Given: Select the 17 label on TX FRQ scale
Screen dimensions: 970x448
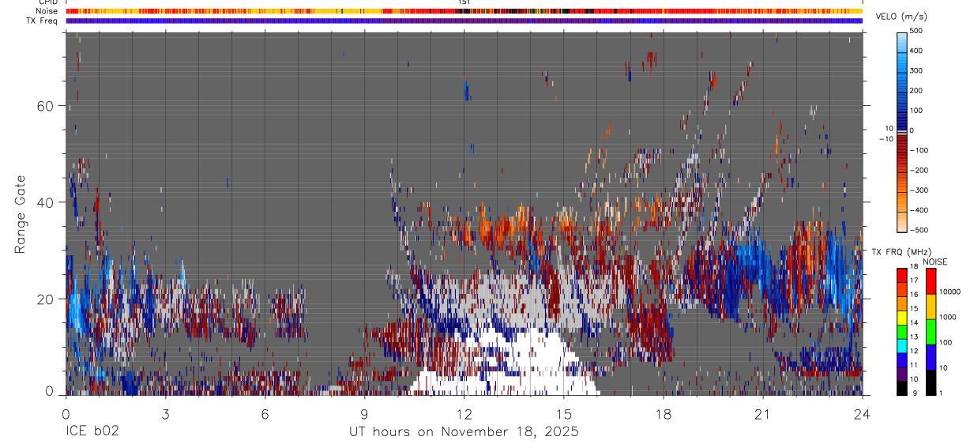Looking at the screenshot, I should (x=913, y=281).
